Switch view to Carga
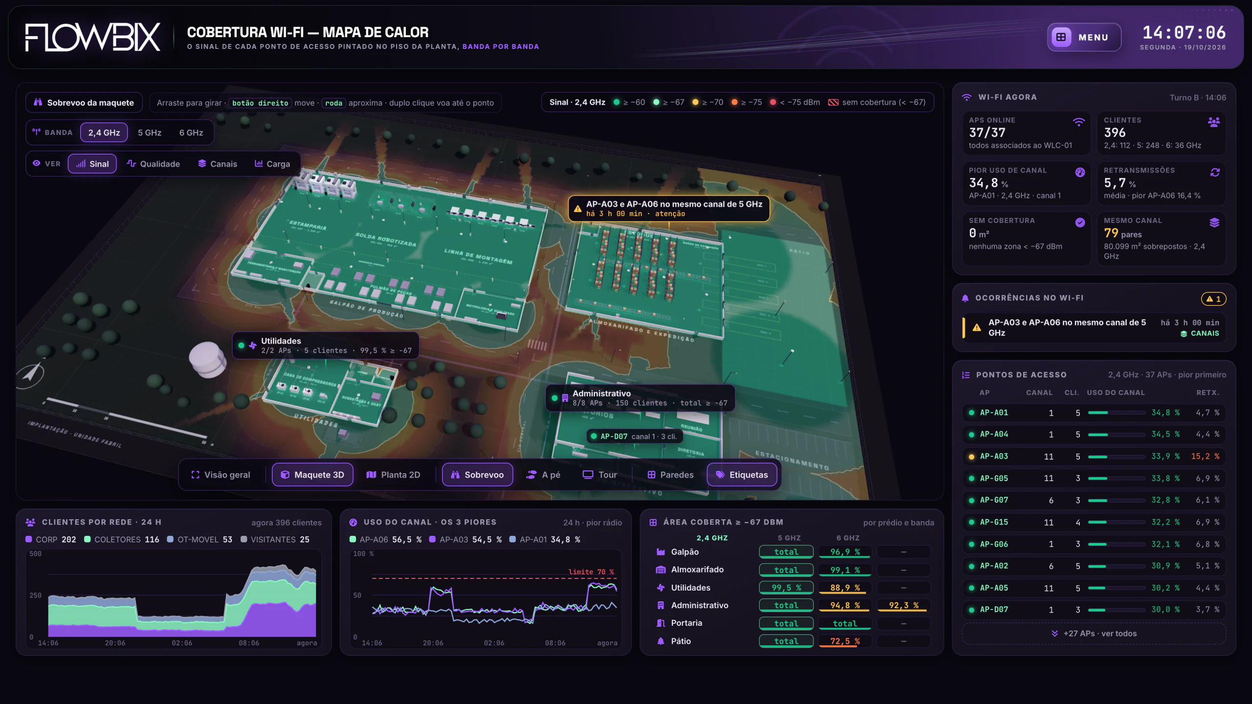The width and height of the screenshot is (1252, 704). (x=272, y=164)
